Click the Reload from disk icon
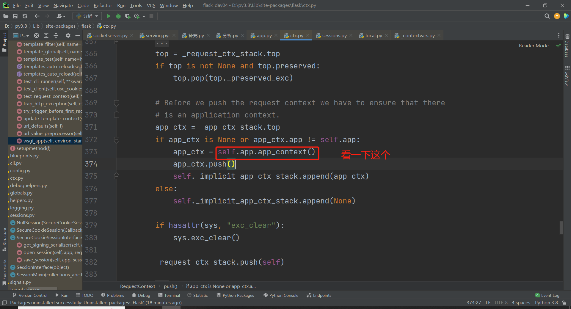571x309 pixels. pyautogui.click(x=25, y=16)
